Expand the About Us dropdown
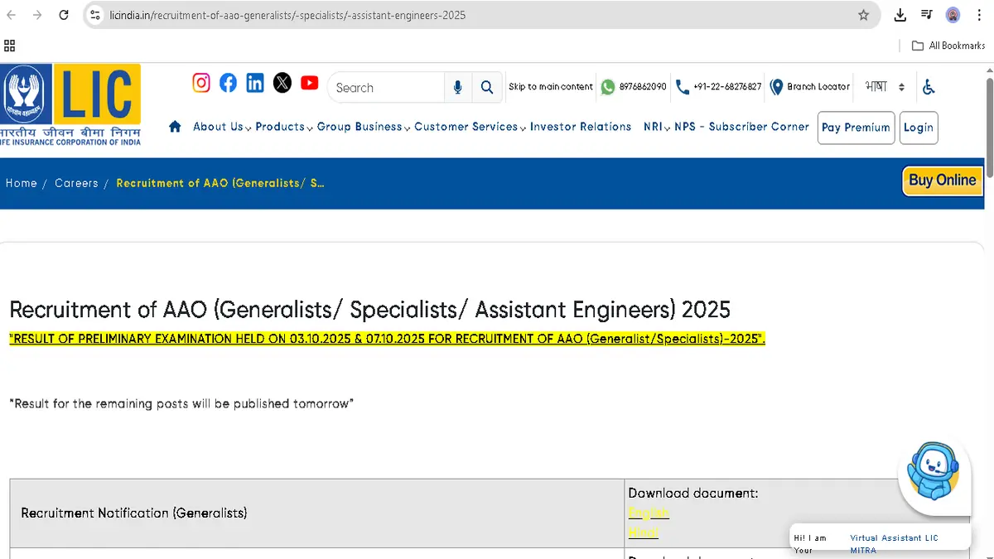The image size is (994, 559). tap(217, 127)
